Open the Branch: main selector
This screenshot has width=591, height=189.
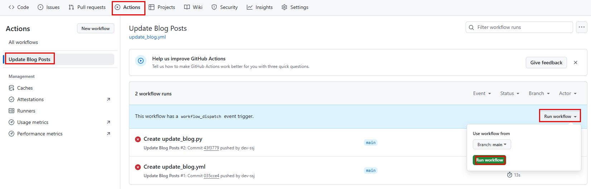[492, 144]
